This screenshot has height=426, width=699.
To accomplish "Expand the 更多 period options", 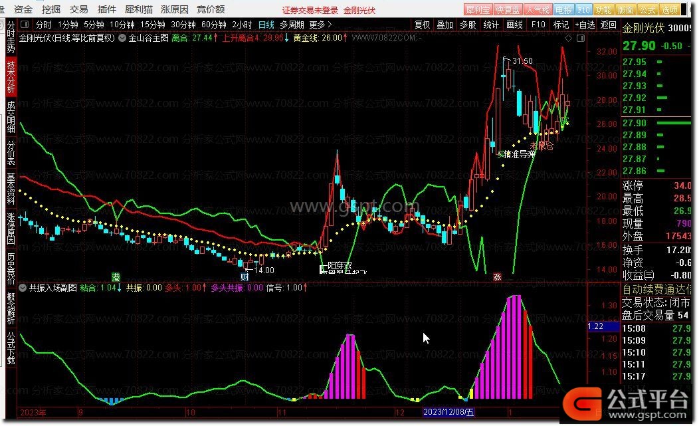I will (x=320, y=25).
